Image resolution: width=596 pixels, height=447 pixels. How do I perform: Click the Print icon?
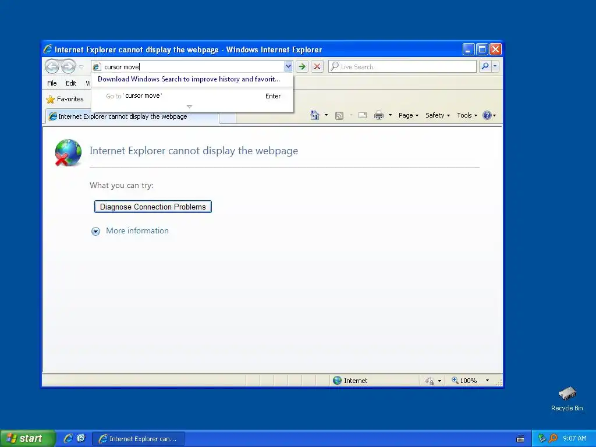[379, 115]
